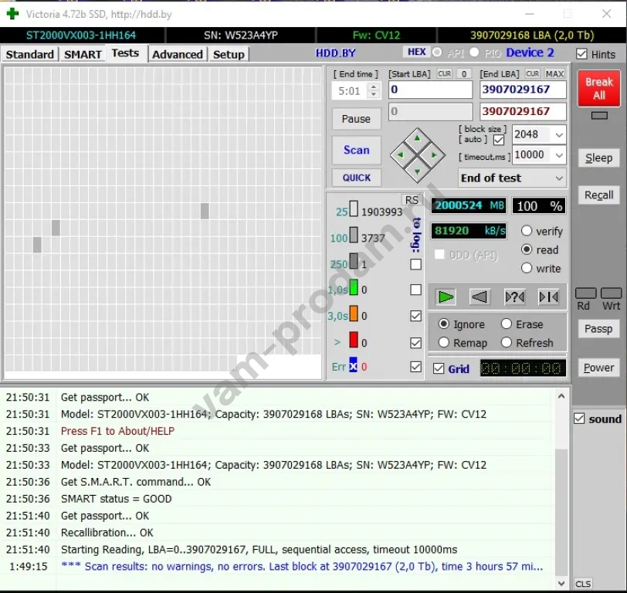Viewport: 627px width, 593px height.
Task: Click the down arrow on the navigation diamond
Action: tap(417, 172)
